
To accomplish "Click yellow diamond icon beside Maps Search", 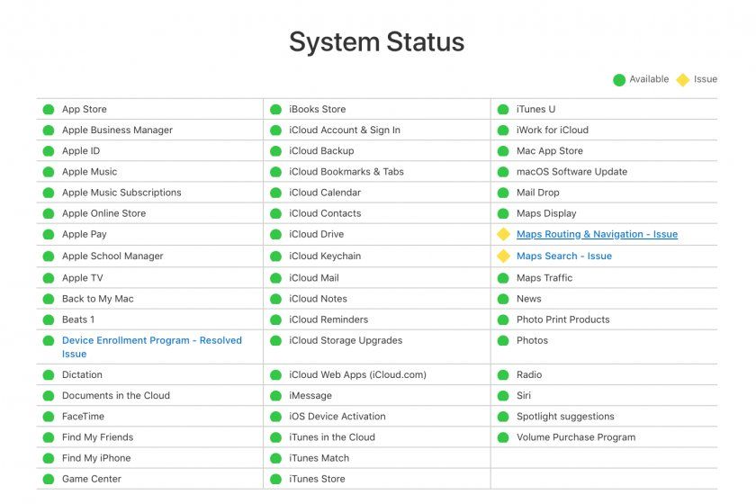I will [x=503, y=256].
